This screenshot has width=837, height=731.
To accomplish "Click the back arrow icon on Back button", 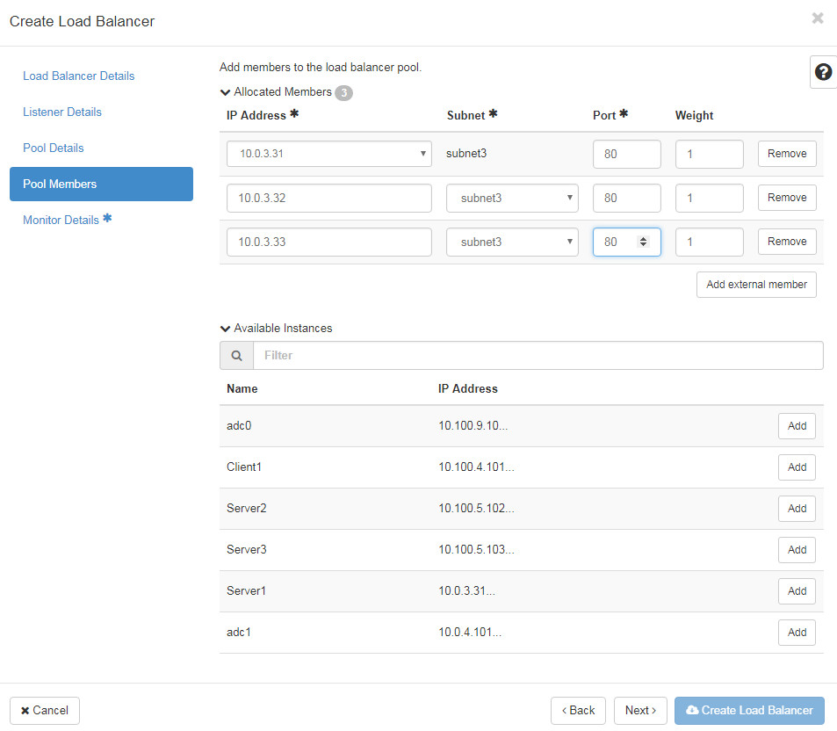I will (x=566, y=710).
